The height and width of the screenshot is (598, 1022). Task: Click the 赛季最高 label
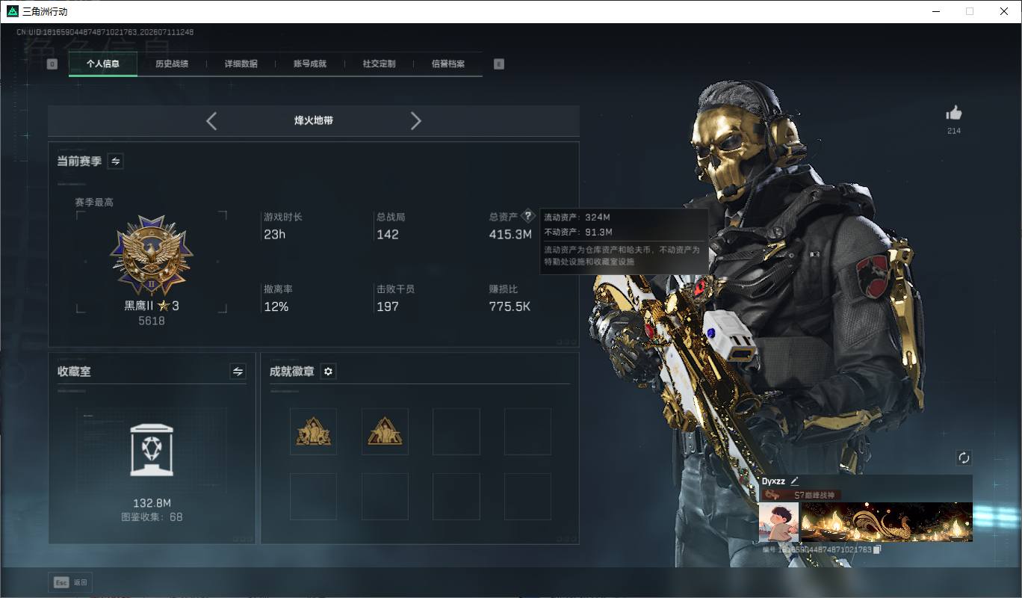[x=94, y=203]
